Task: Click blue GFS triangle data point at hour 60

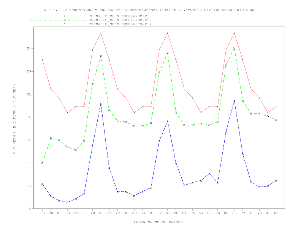Action: coord(209,174)
